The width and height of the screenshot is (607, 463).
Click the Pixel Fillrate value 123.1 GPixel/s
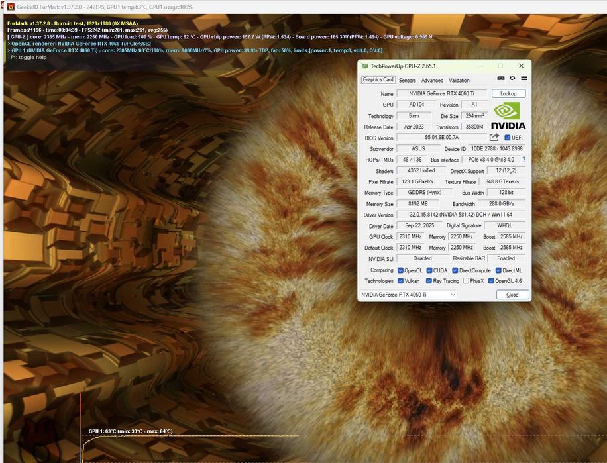coord(417,181)
